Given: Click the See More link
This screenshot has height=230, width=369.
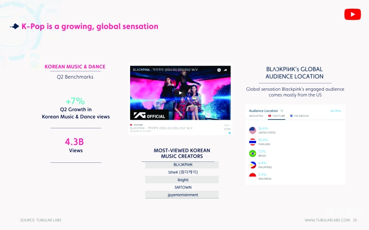Looking at the screenshot, I should click(336, 111).
